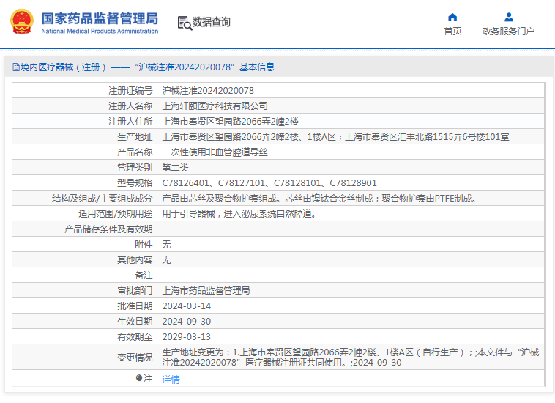The width and height of the screenshot is (555, 403).
Task: Click the 生产地址 label
Action: 135,137
